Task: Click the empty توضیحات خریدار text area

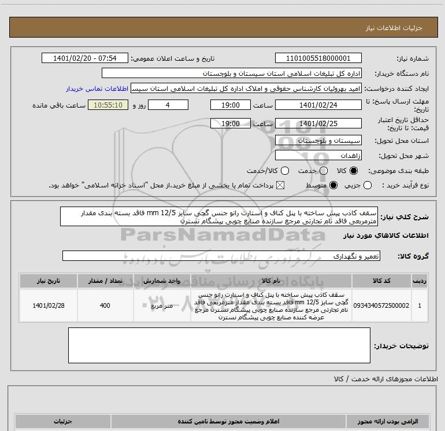Action: coord(219,345)
